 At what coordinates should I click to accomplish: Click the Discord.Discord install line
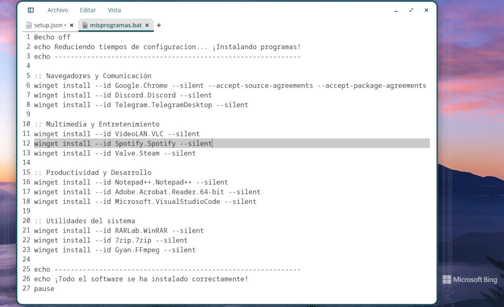pyautogui.click(x=123, y=95)
